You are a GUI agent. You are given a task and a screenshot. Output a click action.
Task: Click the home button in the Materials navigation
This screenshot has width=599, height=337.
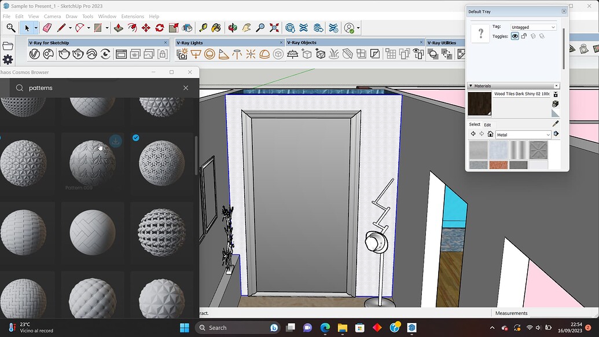click(490, 134)
